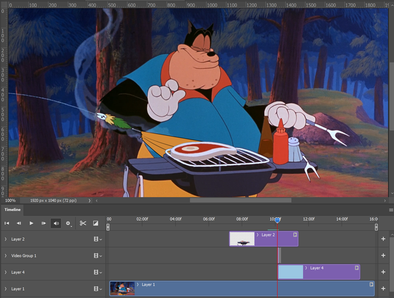Click the 14:00f time ruler mark
The height and width of the screenshot is (298, 394).
[x=342, y=219]
